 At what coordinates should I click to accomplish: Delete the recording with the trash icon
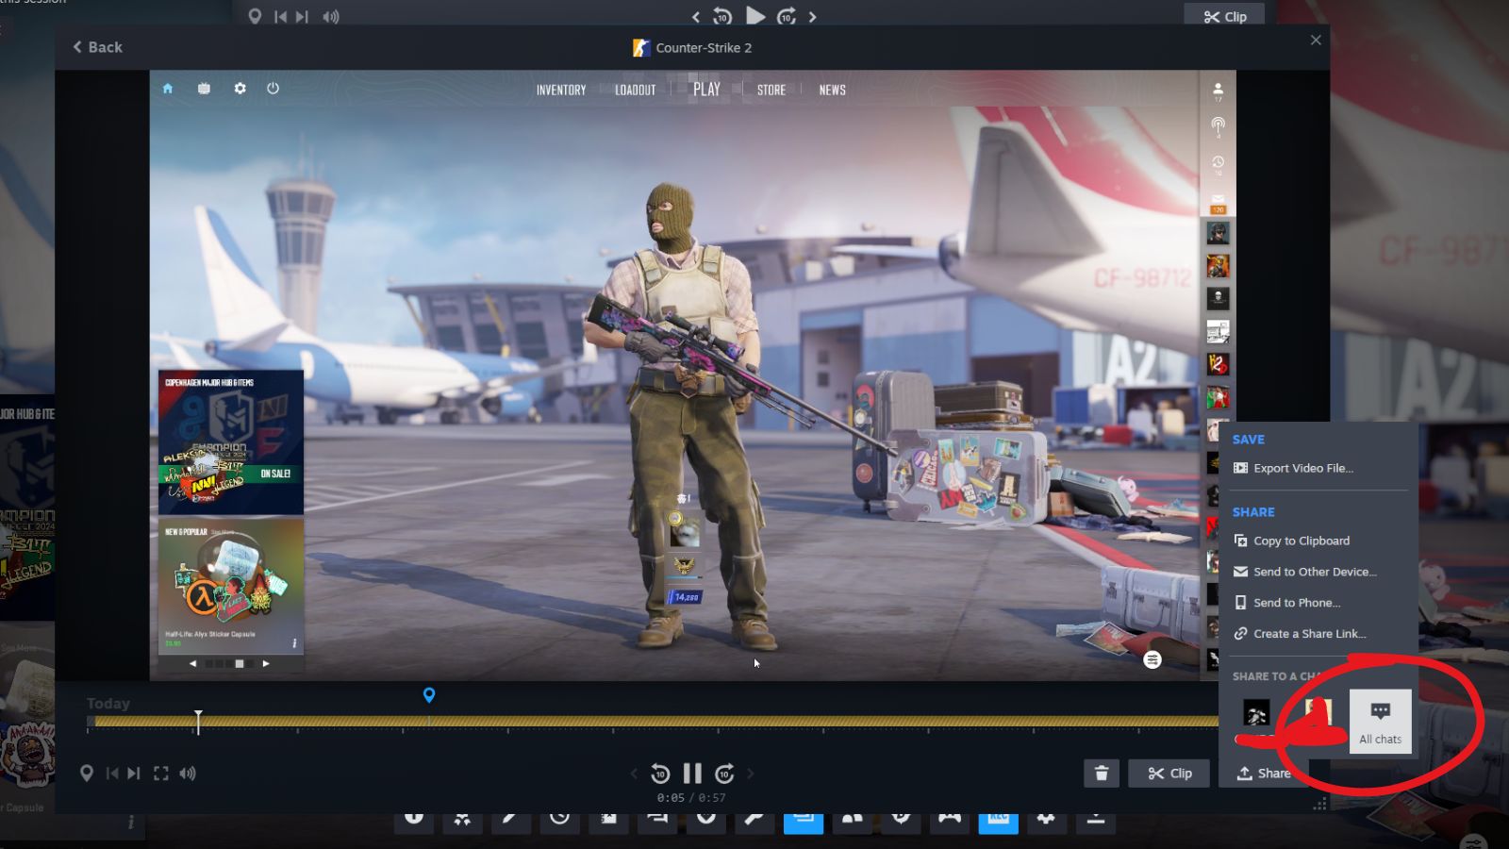(1103, 773)
